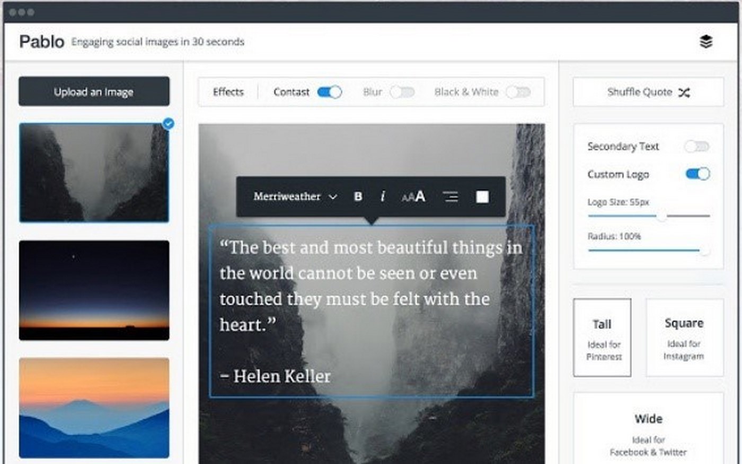This screenshot has width=742, height=464.
Task: Open the Merriweather font dropdown
Action: pos(295,197)
